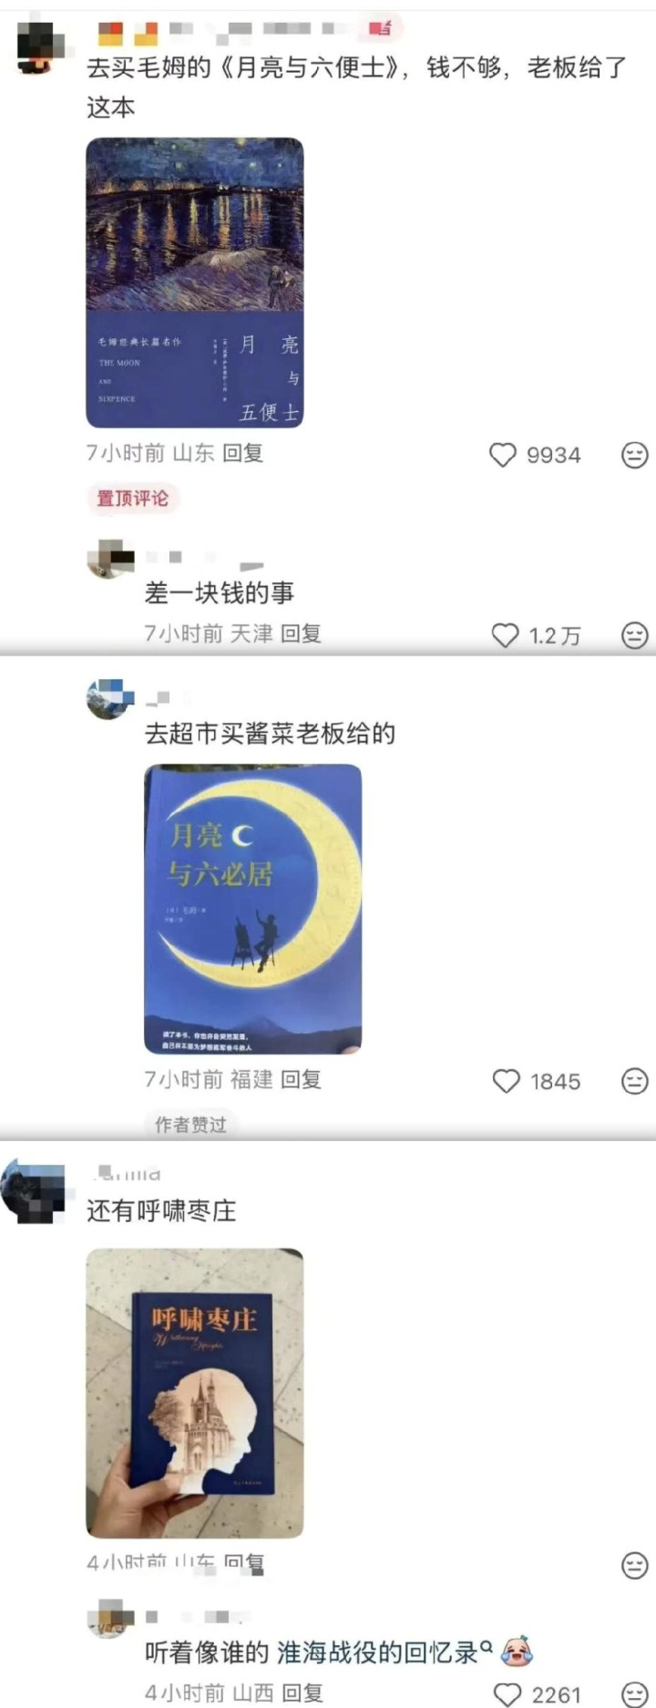
Task: Tap dislike face on 呼啸枣庄 comment
Action: 634,1566
